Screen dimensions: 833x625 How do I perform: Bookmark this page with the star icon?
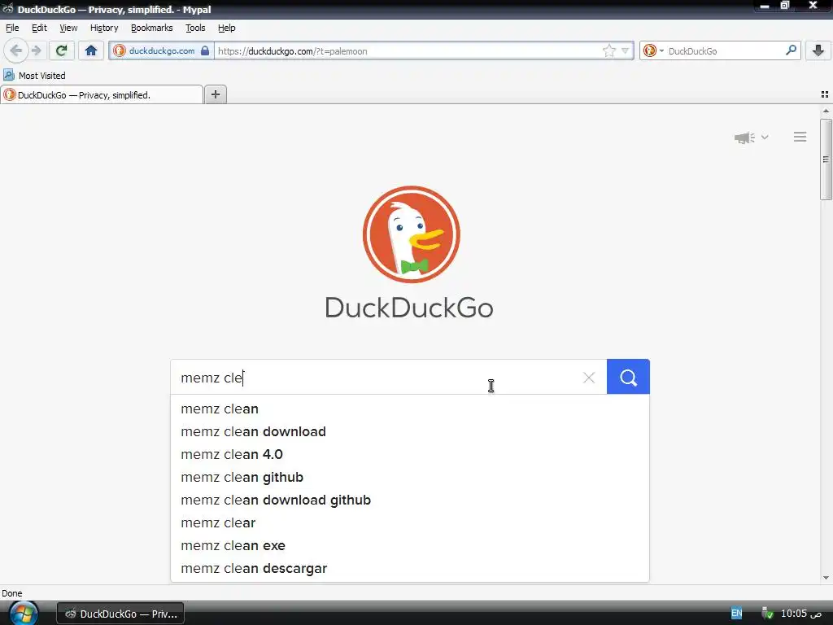tap(608, 51)
